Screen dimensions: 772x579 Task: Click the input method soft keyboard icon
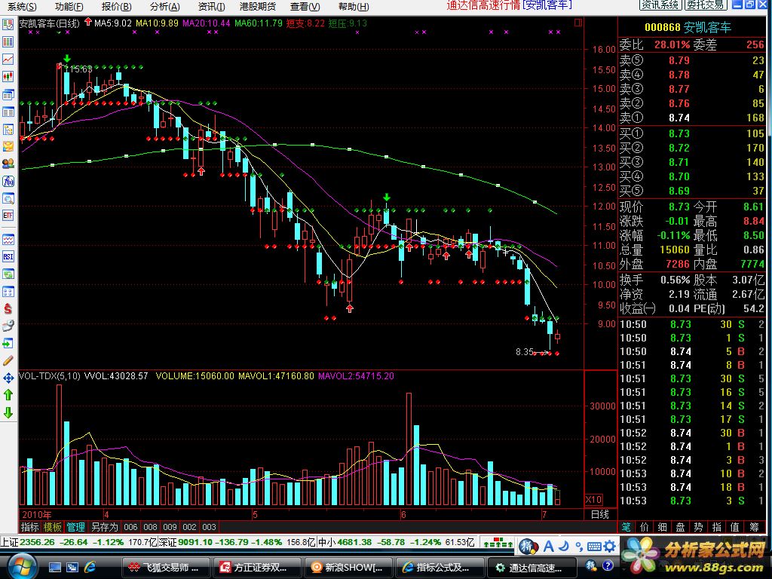[594, 546]
